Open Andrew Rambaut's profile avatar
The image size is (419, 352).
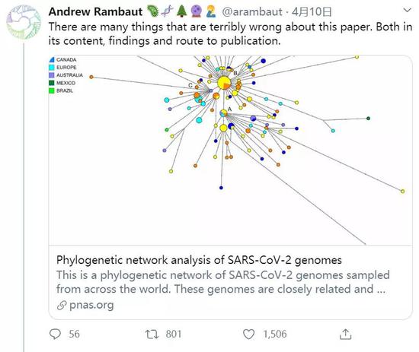click(x=24, y=22)
